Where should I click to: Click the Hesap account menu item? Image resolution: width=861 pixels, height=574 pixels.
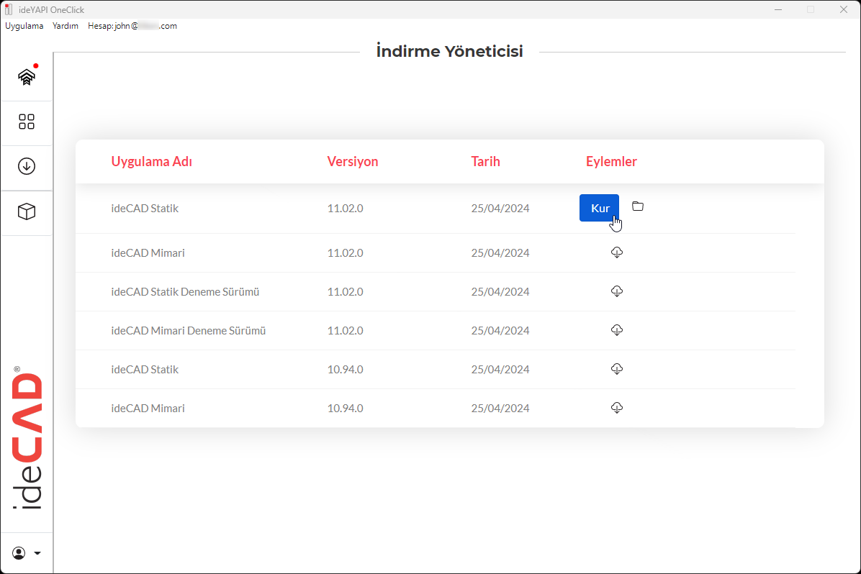point(132,26)
